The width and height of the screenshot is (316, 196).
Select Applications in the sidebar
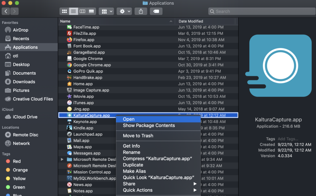(29, 47)
